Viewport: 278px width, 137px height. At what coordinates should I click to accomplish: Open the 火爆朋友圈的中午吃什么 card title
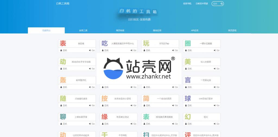pos(123,44)
